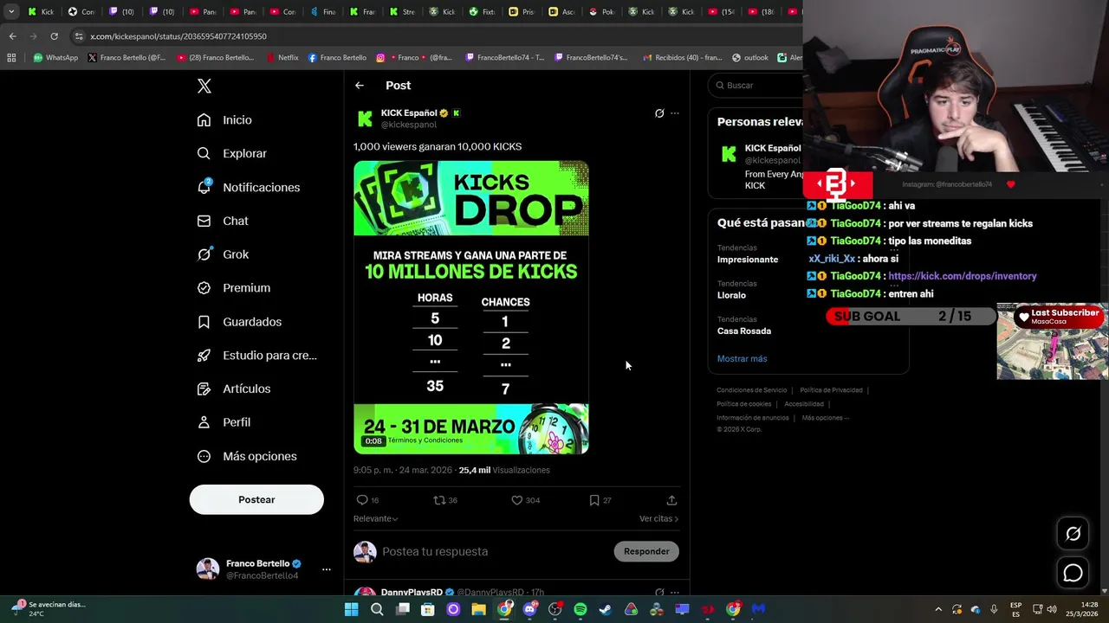Open the Chrome apps grid icon
Image resolution: width=1109 pixels, height=623 pixels.
click(11, 58)
